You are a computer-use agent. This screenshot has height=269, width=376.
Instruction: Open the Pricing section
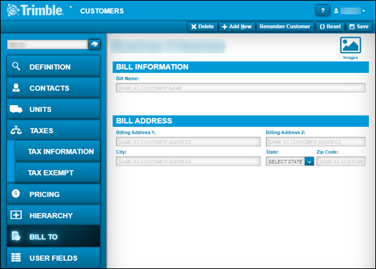(x=53, y=194)
